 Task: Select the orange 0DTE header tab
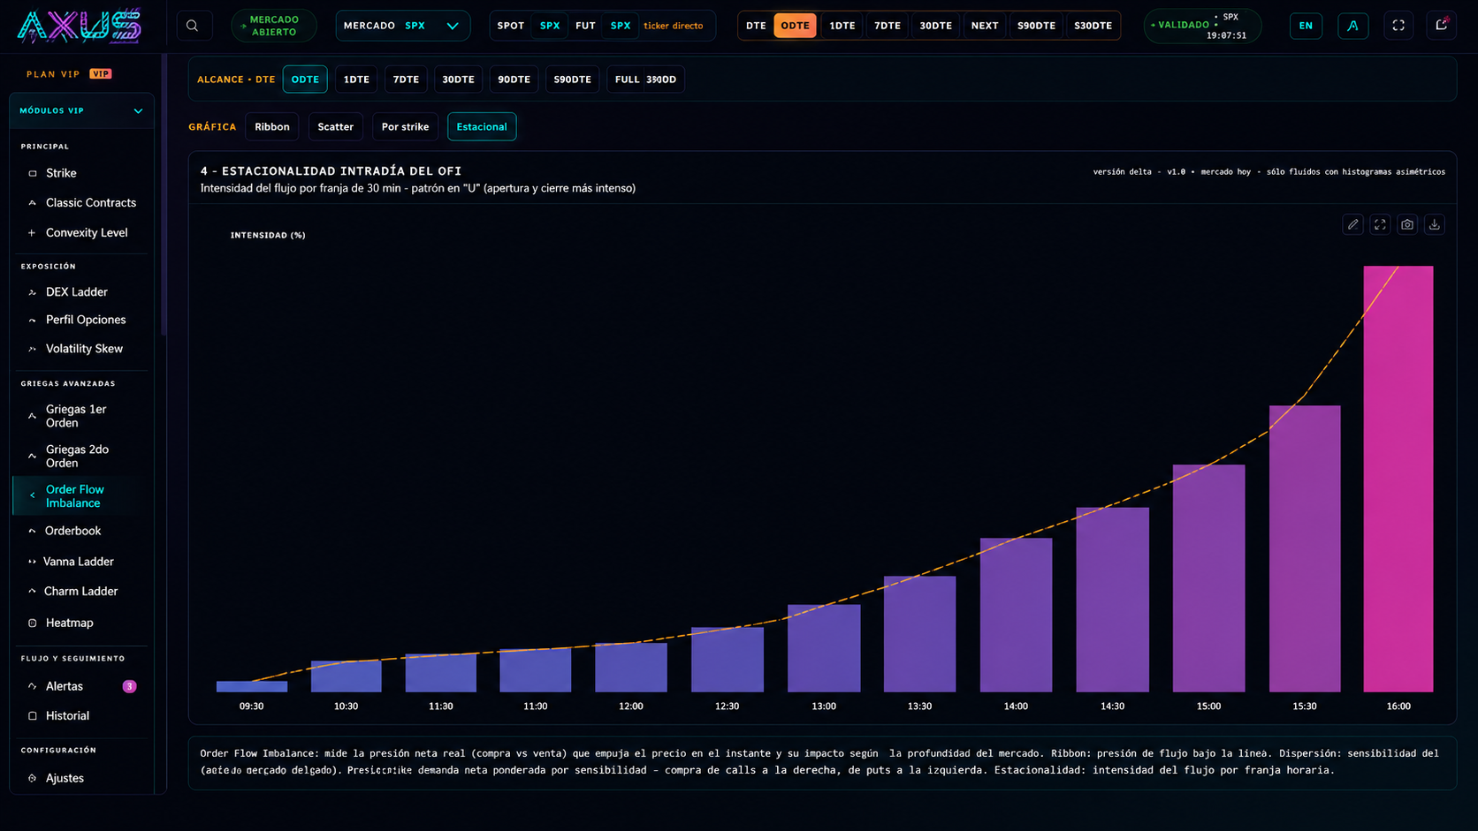pyautogui.click(x=795, y=26)
